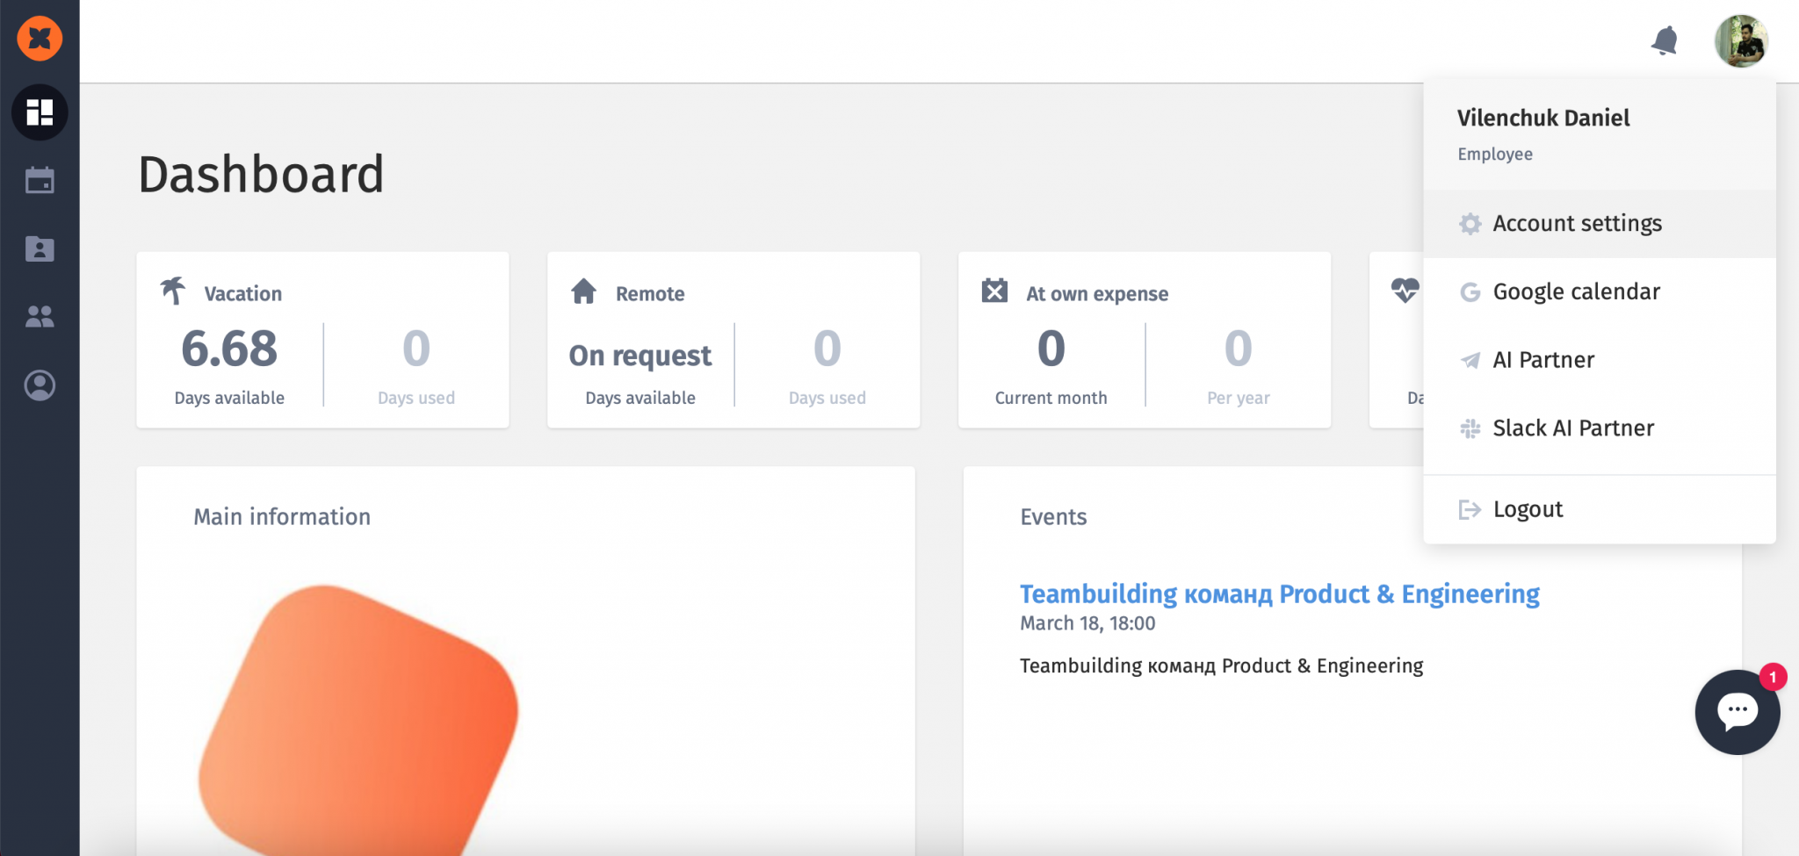1799x856 pixels.
Task: Click the On request value
Action: [x=640, y=356]
